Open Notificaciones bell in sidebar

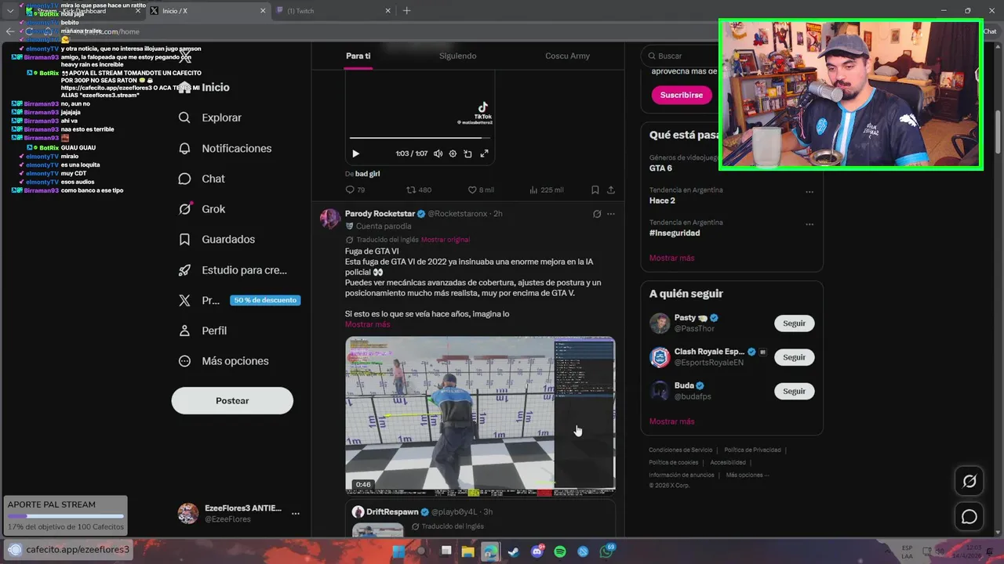tap(184, 148)
